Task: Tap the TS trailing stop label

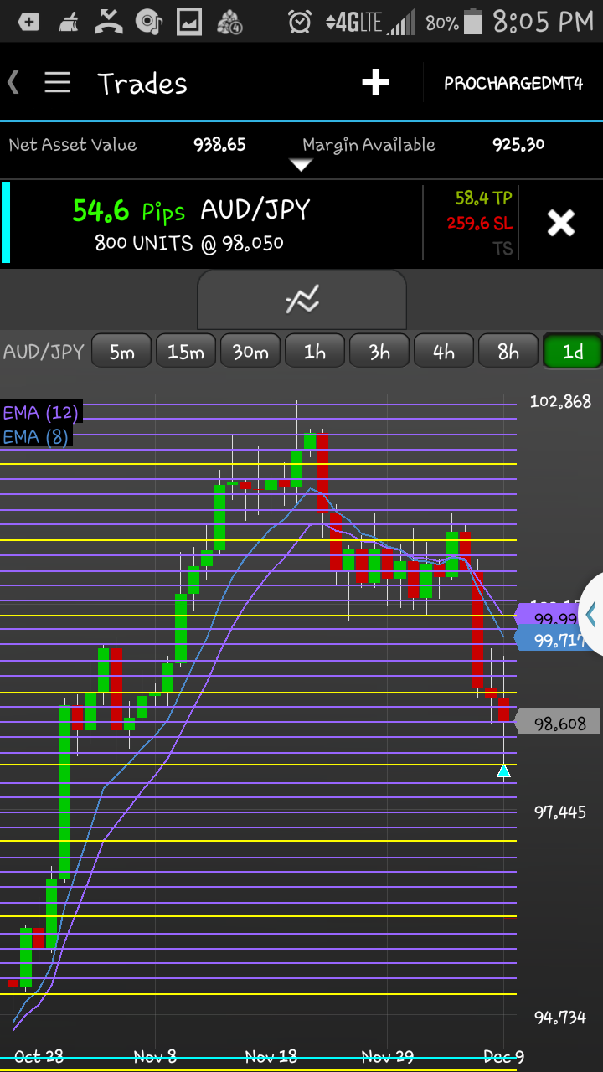Action: [502, 249]
